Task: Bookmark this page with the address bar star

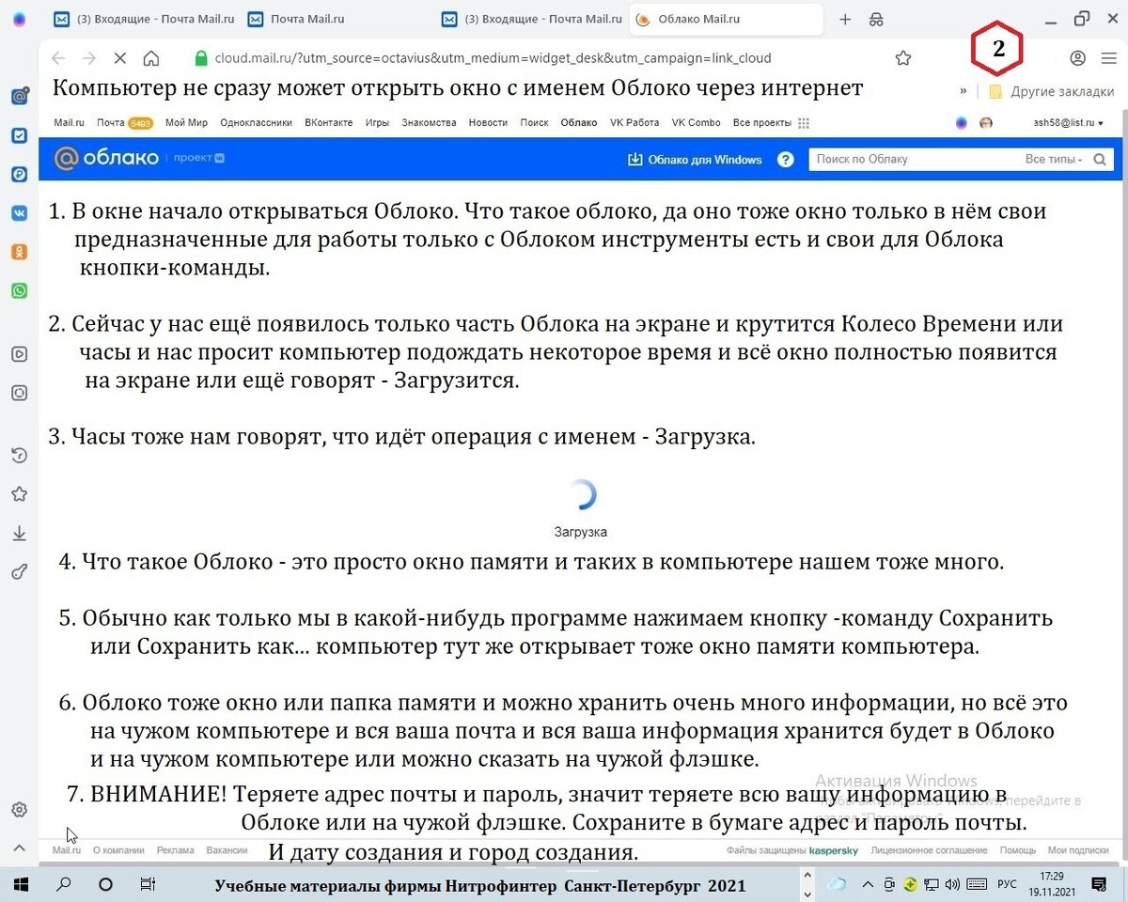Action: [x=902, y=57]
